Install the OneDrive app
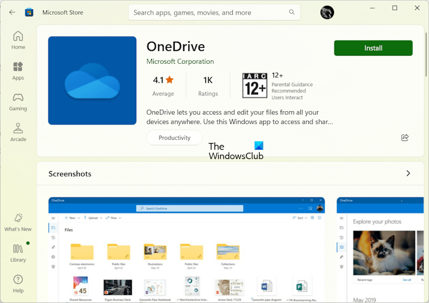Image resolution: width=429 pixels, height=303 pixels. (x=373, y=48)
